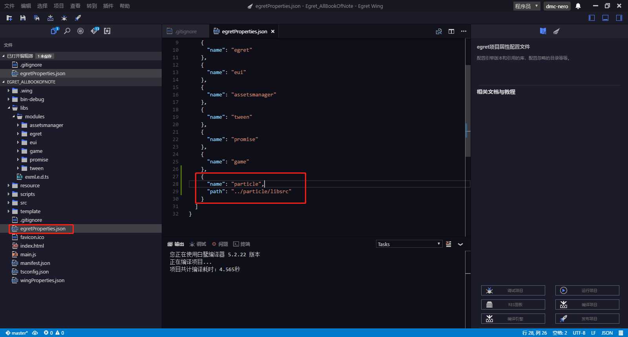
Task: Open the 项目 menu
Action: [59, 6]
